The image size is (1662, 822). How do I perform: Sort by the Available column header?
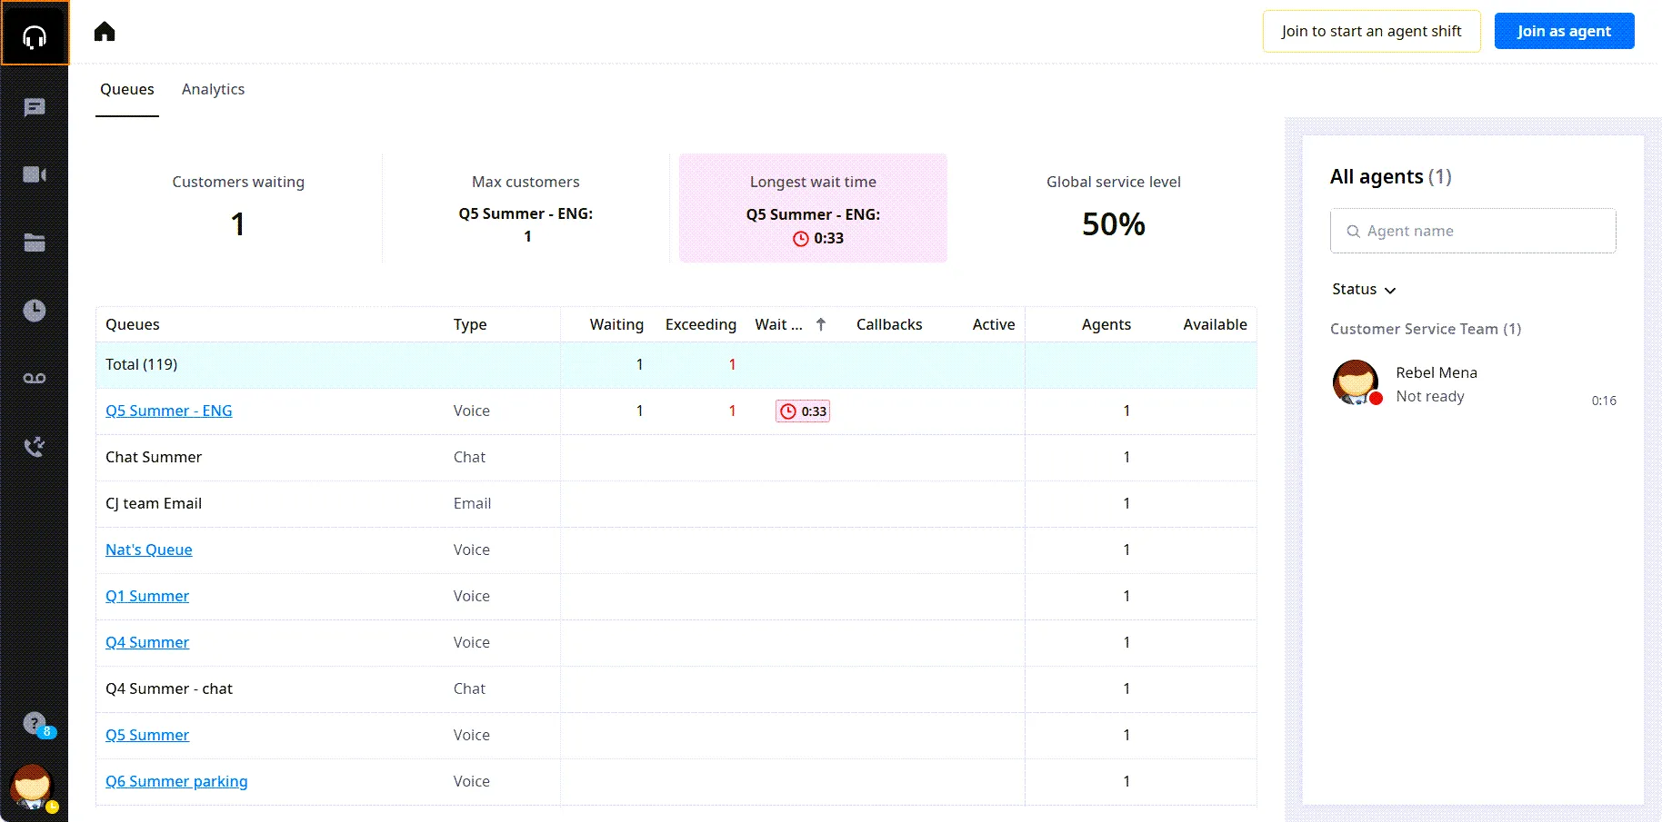click(x=1215, y=324)
